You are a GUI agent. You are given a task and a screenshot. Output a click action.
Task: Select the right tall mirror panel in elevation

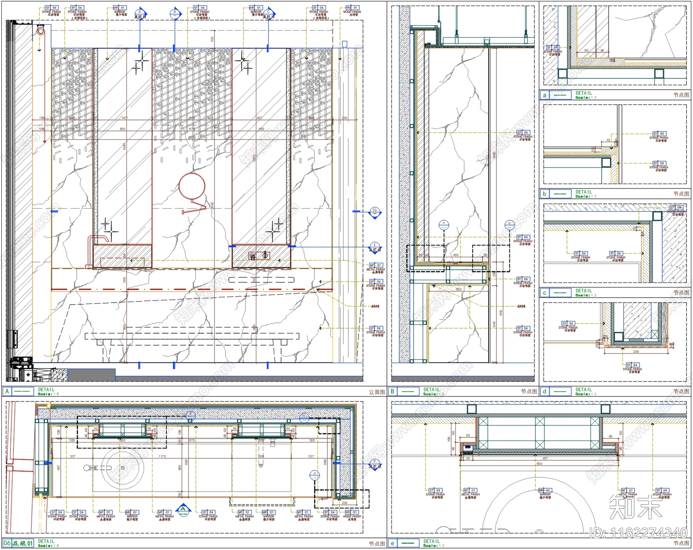point(261,146)
